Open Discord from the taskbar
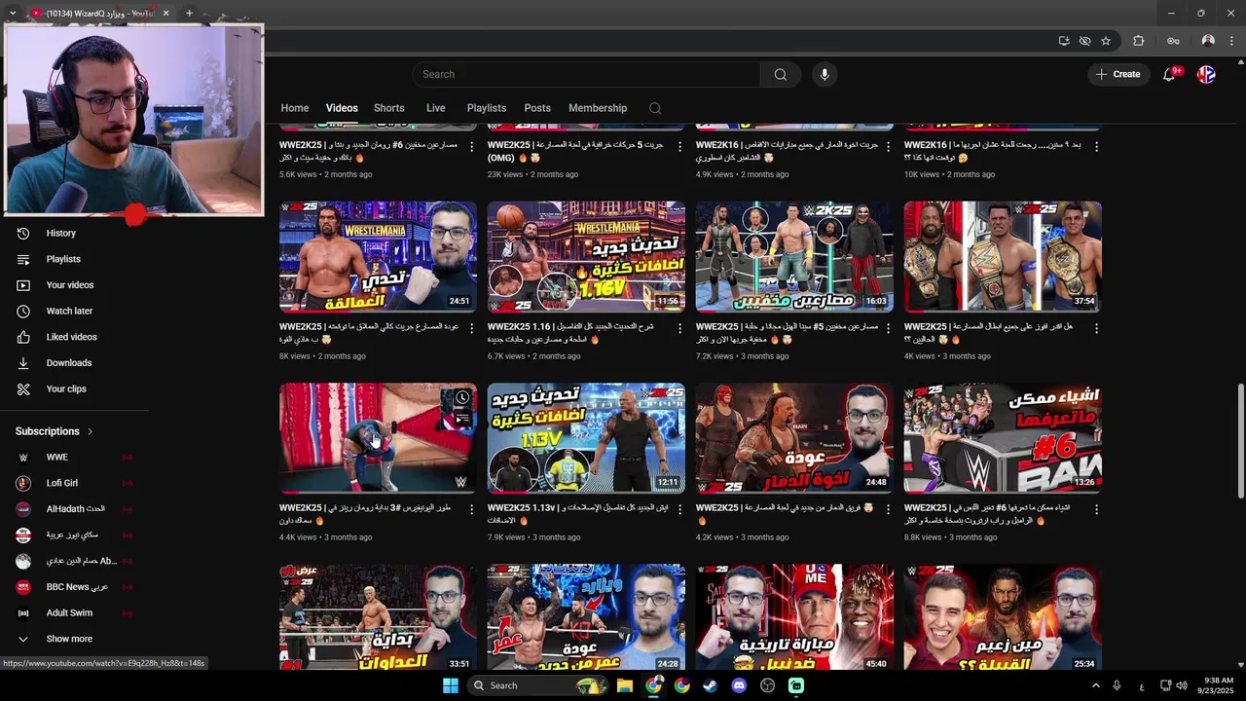The width and height of the screenshot is (1246, 701). (x=739, y=685)
